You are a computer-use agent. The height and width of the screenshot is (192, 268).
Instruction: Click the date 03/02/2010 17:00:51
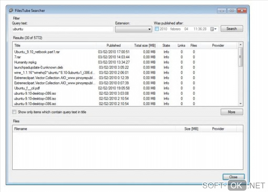point(114,52)
